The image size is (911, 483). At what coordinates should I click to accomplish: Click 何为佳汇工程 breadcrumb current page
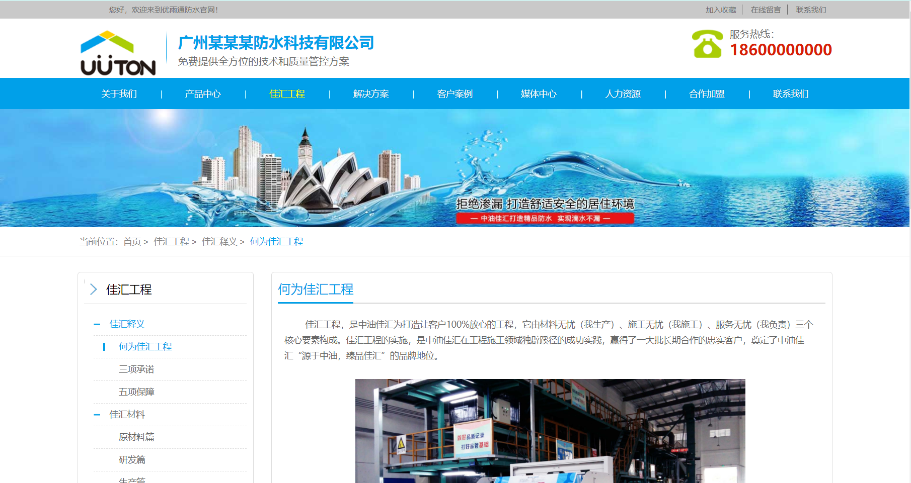(277, 242)
